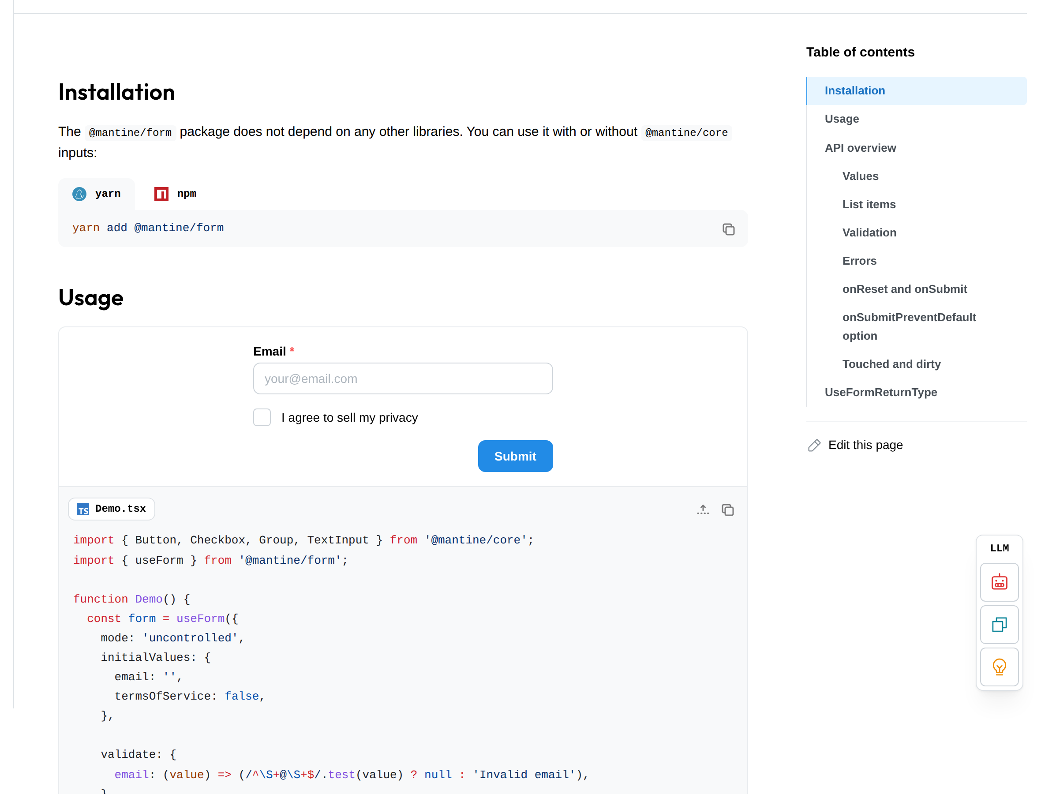Click the Usage heading
The width and height of the screenshot is (1041, 794).
[91, 297]
